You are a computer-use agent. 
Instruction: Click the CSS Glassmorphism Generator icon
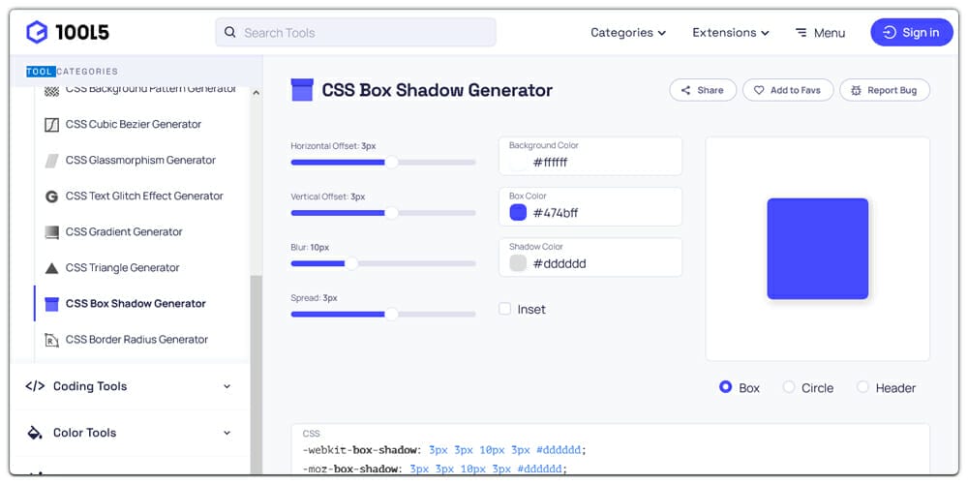(x=52, y=161)
